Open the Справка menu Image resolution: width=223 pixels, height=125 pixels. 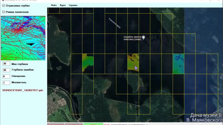[73, 5]
